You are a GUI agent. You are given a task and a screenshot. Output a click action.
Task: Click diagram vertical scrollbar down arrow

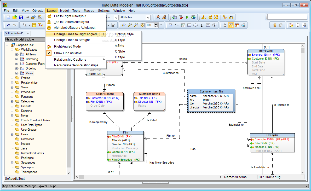pyautogui.click(x=302, y=172)
